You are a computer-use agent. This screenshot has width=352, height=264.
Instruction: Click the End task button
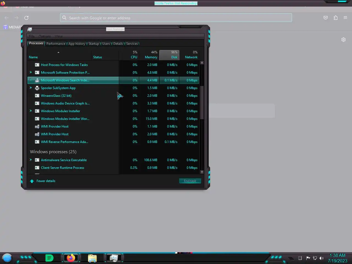point(190,181)
